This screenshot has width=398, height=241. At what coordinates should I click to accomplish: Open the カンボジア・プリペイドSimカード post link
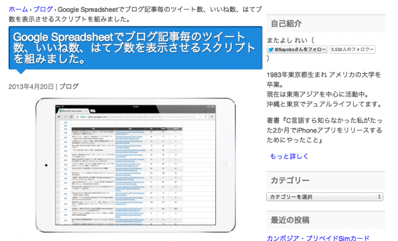[318, 238]
